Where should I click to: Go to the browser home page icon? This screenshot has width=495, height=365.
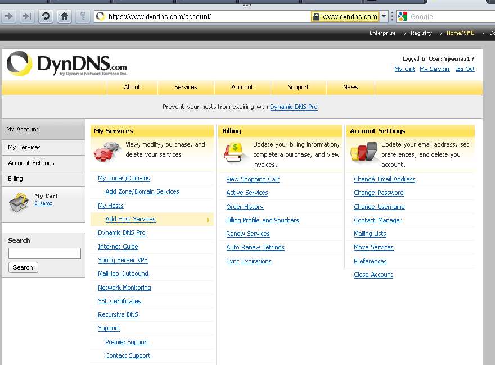pos(64,16)
